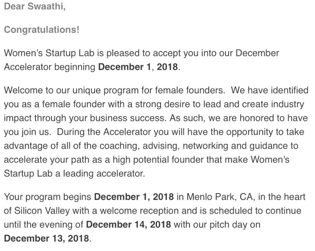The height and width of the screenshot is (251, 315).
Task: Click bold "2018" ending the acceptance sentence
Action: click(167, 67)
